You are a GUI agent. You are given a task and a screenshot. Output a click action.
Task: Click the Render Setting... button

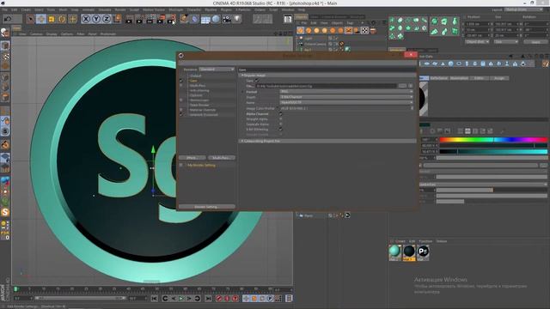point(206,207)
